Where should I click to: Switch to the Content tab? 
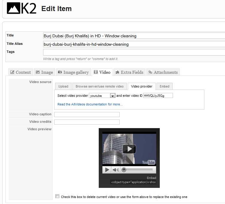[x=21, y=72]
